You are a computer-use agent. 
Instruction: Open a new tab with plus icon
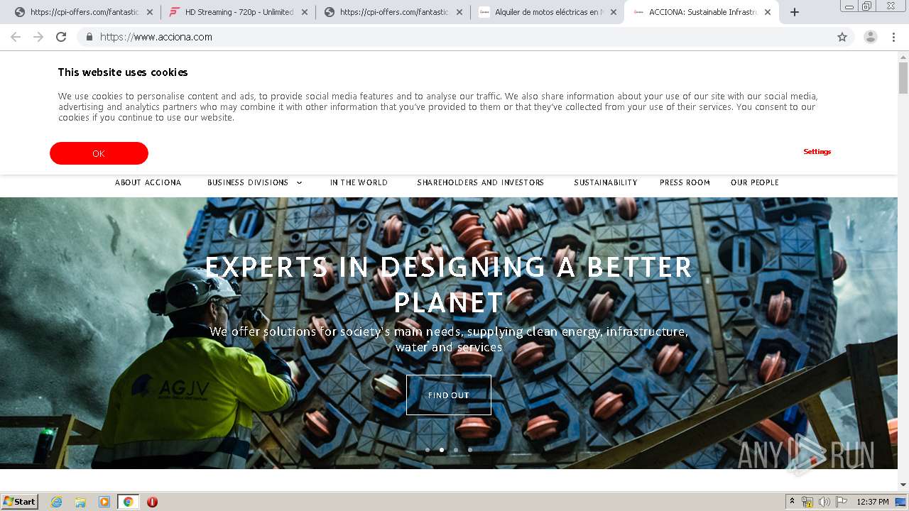pyautogui.click(x=795, y=12)
